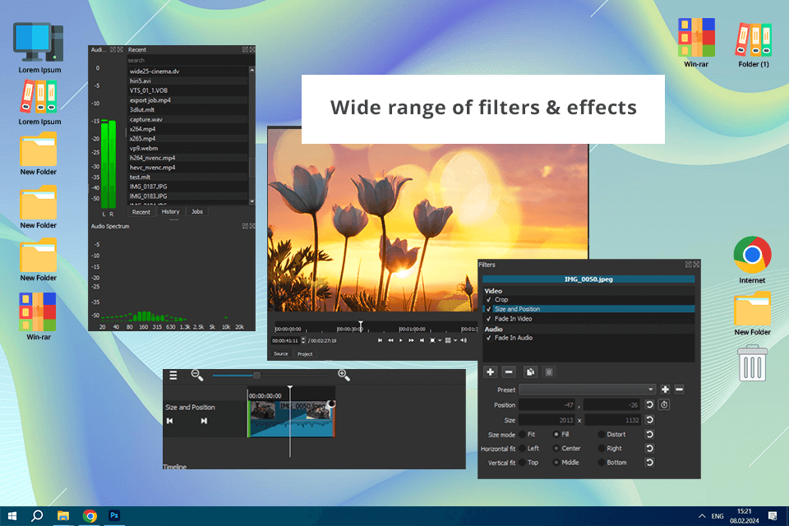Switch to the Jobs tab
Viewport: 789px width, 526px height.
pyautogui.click(x=197, y=212)
